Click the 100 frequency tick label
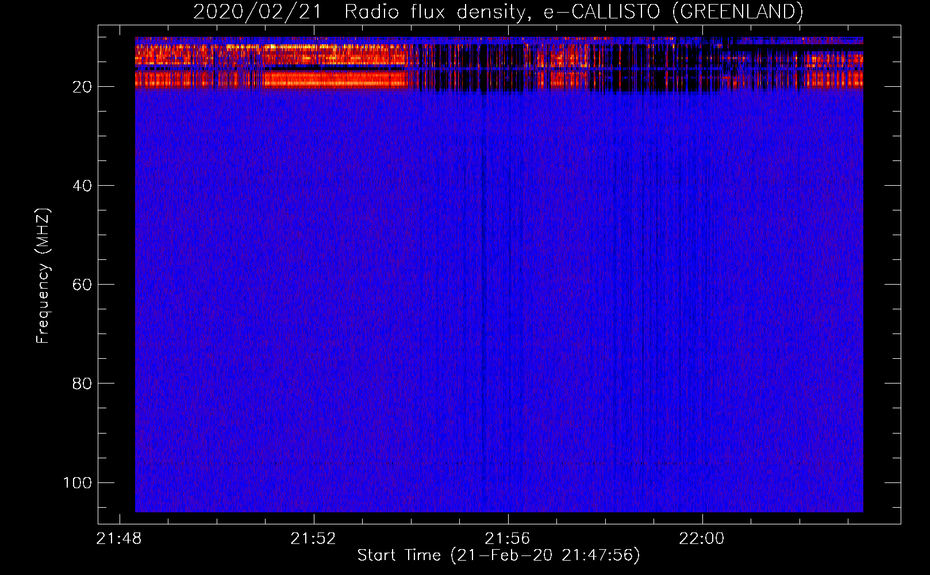 (78, 482)
